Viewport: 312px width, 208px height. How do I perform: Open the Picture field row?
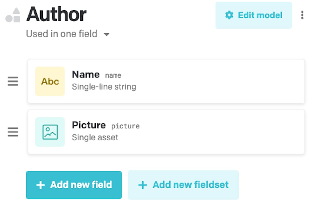166,132
